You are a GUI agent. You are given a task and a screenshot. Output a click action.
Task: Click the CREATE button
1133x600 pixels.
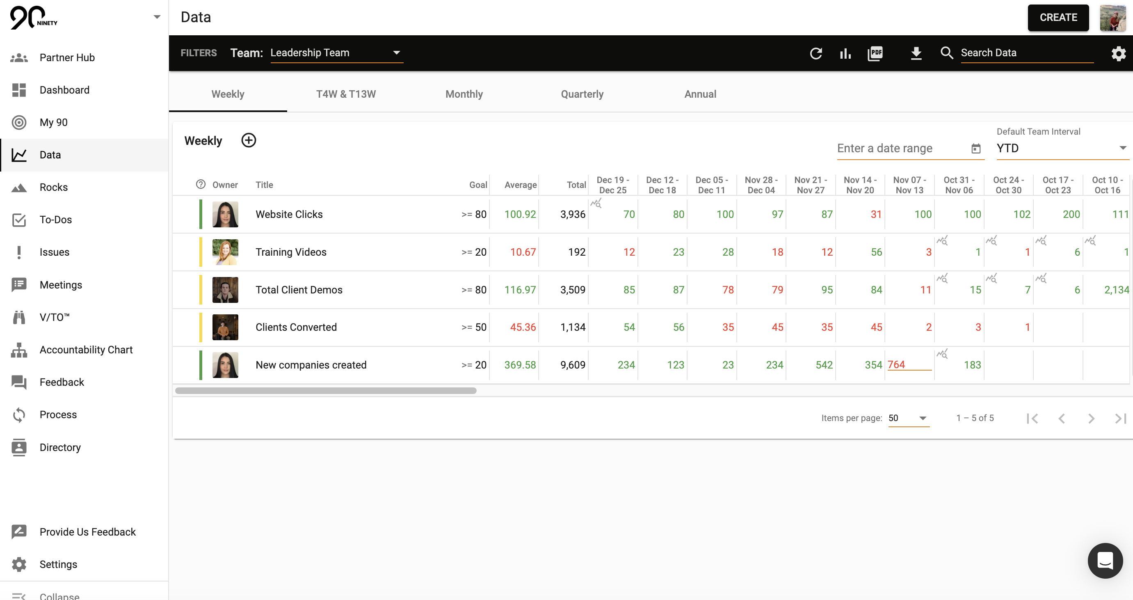(1058, 17)
